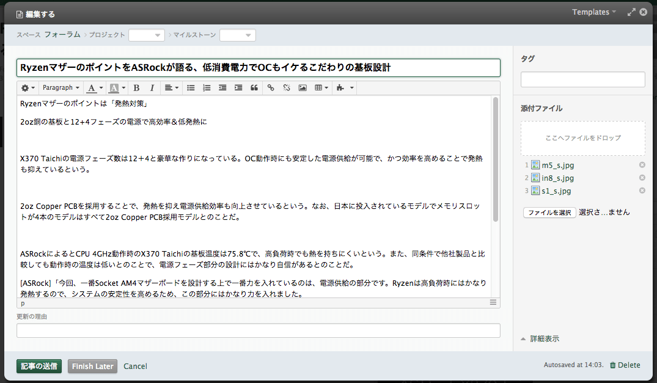
Task: Toggle bold formatting
Action: click(x=136, y=88)
